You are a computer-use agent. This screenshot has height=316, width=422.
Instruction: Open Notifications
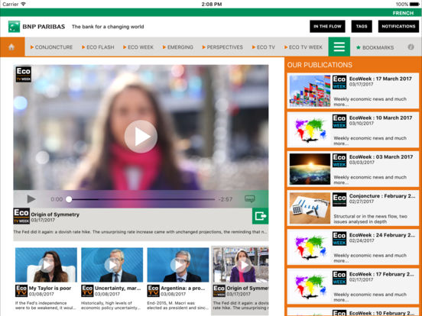[398, 26]
